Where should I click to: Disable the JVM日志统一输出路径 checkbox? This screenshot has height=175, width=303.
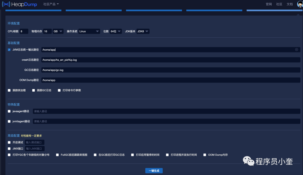coord(9,49)
